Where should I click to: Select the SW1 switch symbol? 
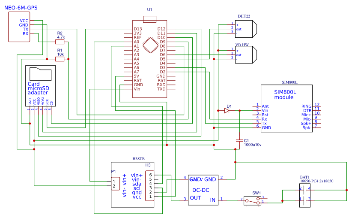point(253,201)
